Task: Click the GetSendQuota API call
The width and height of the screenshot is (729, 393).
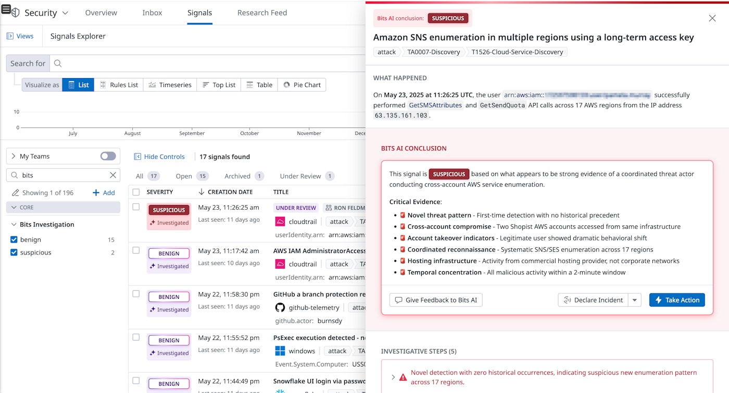Action: click(502, 105)
